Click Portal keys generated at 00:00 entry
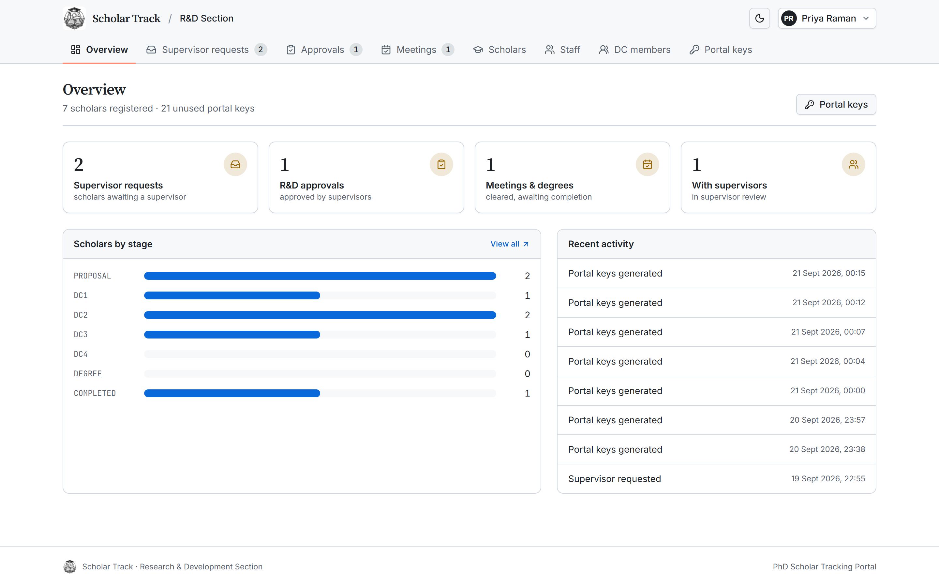939x587 pixels. pyautogui.click(x=716, y=391)
